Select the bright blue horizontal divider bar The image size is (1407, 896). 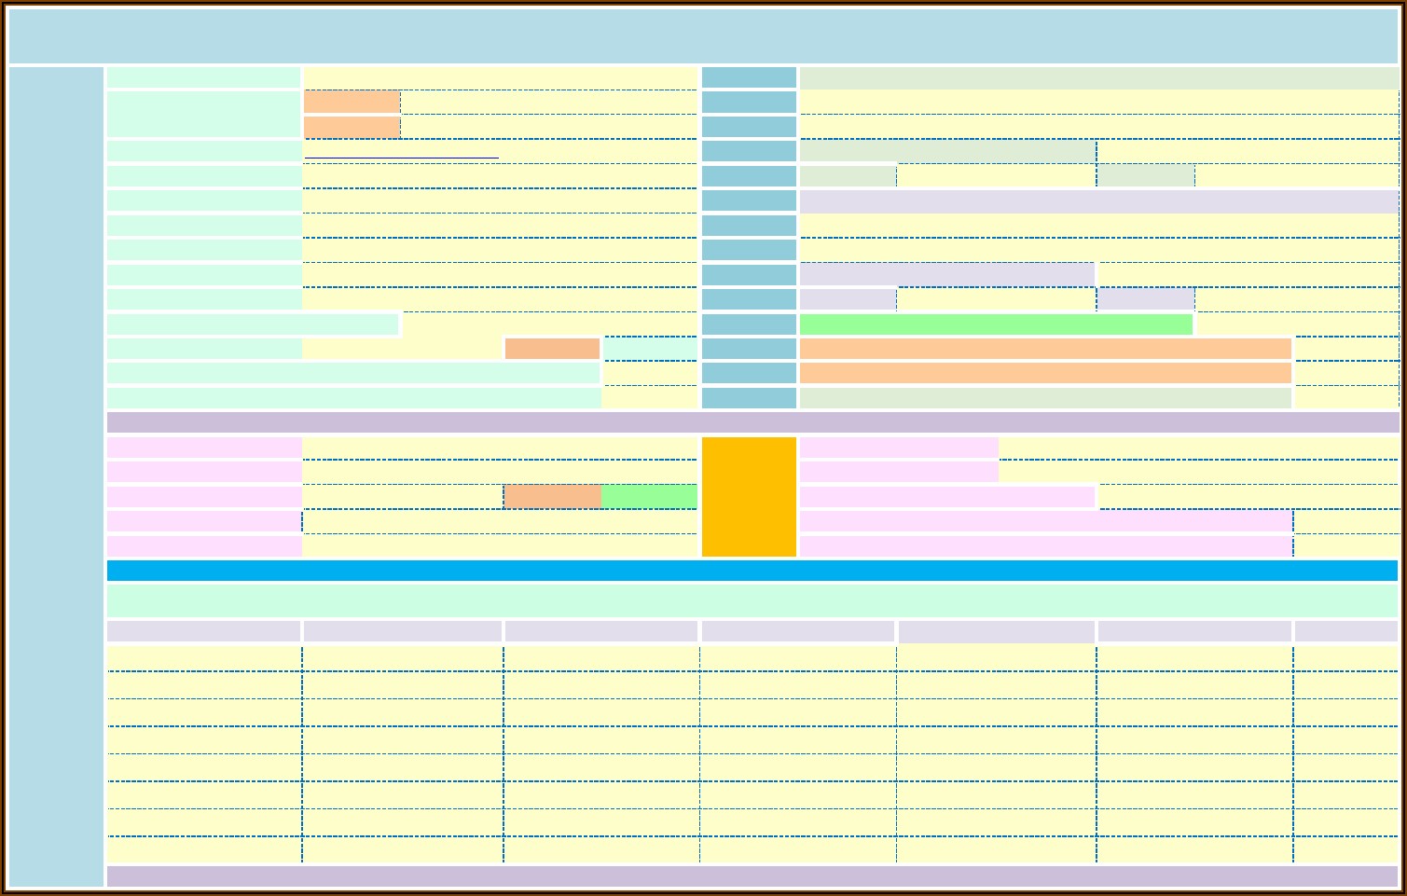coord(752,571)
